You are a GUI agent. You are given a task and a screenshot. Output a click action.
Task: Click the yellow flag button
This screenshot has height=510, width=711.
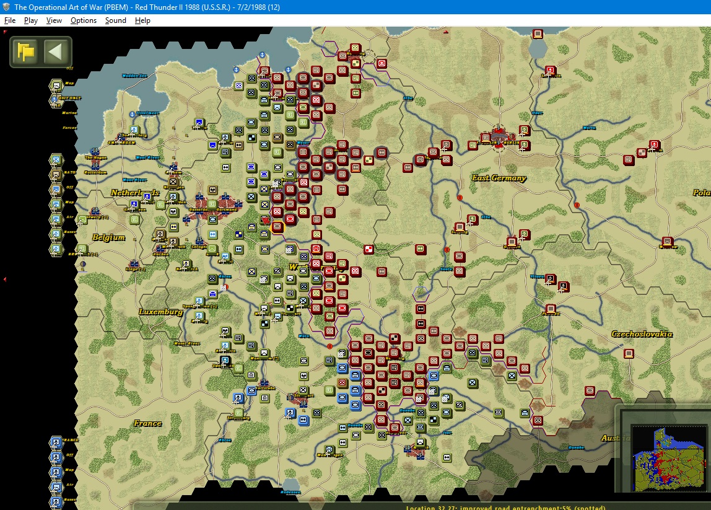click(x=26, y=51)
